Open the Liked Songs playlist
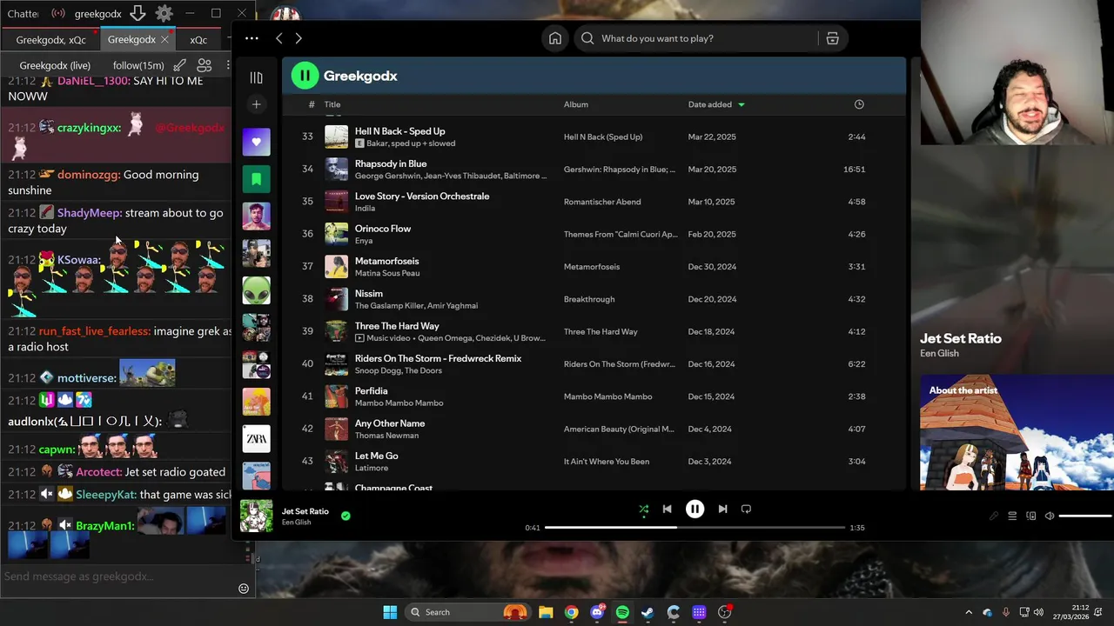The width and height of the screenshot is (1114, 626). 256,142
